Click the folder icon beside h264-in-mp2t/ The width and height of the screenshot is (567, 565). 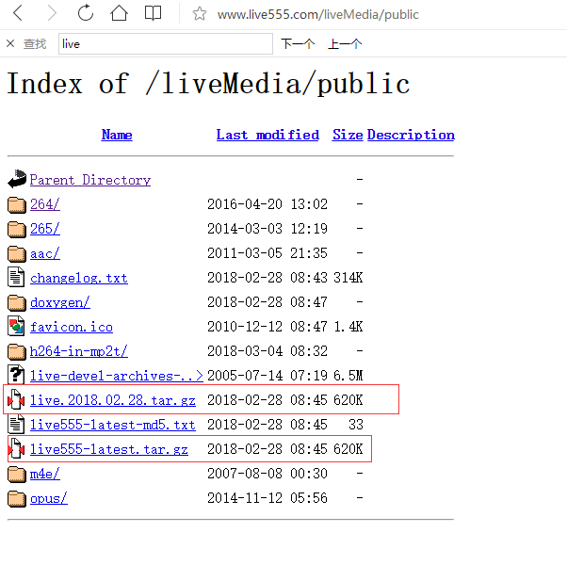(x=17, y=352)
